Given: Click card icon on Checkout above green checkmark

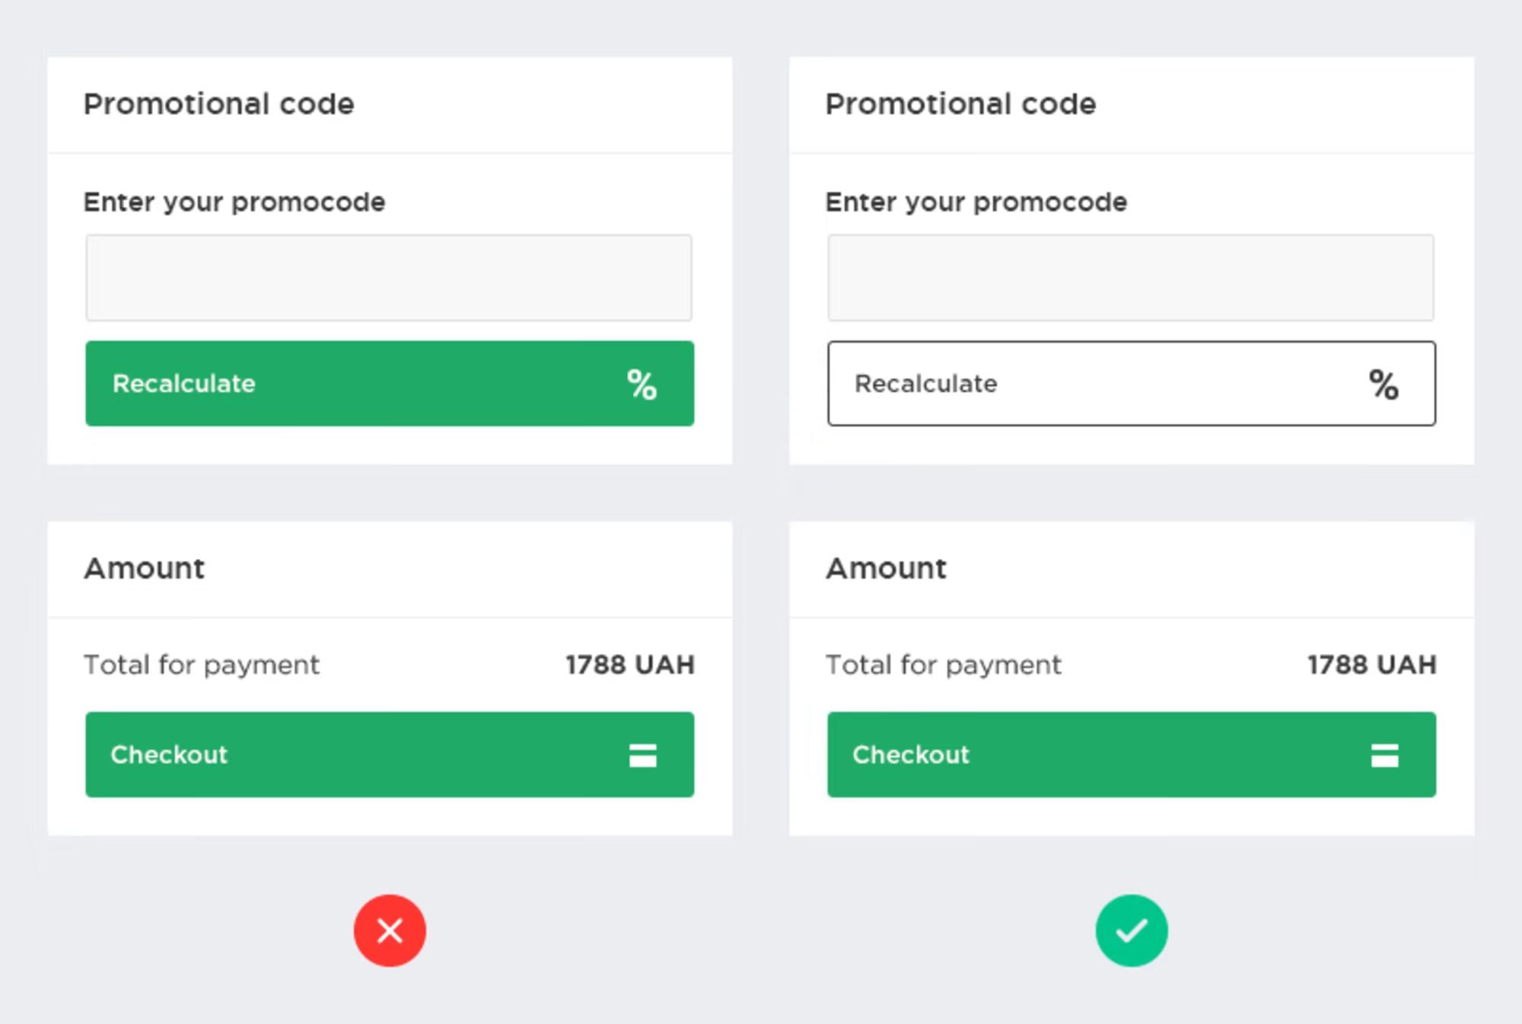Looking at the screenshot, I should pyautogui.click(x=1384, y=755).
